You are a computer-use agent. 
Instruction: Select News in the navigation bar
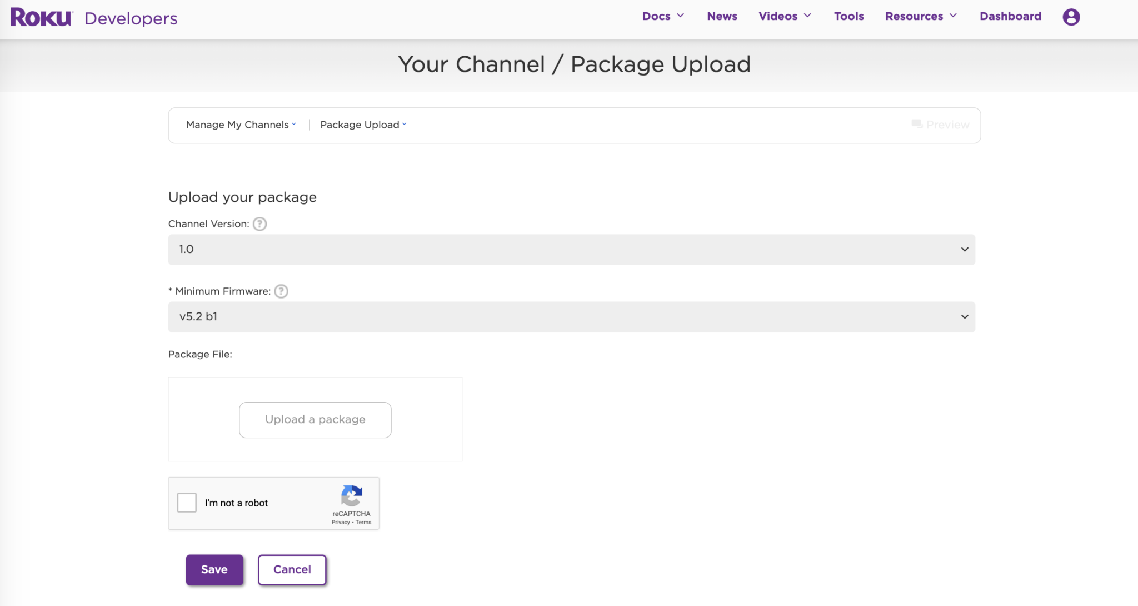click(x=721, y=16)
